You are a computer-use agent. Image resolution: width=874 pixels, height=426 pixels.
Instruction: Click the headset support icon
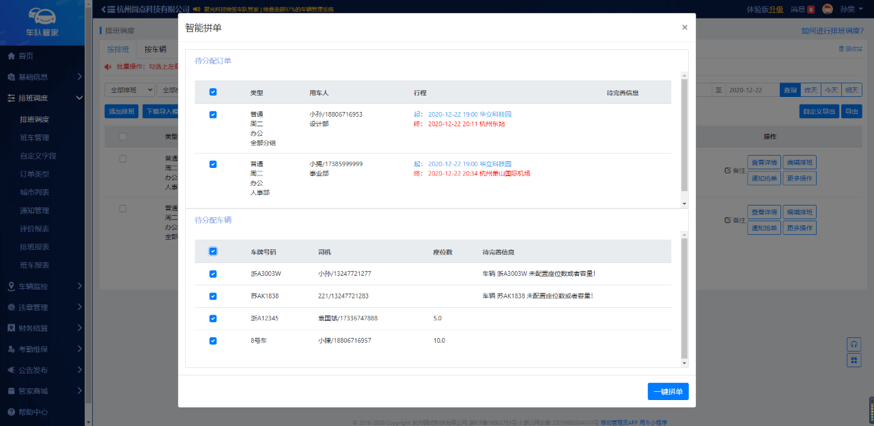point(854,343)
